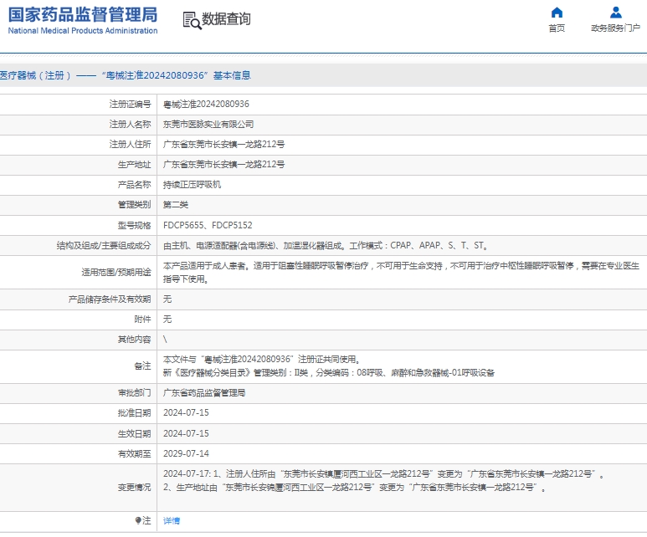Image resolution: width=647 pixels, height=537 pixels.
Task: Click the 政务服务门户 text link
Action: [x=616, y=28]
